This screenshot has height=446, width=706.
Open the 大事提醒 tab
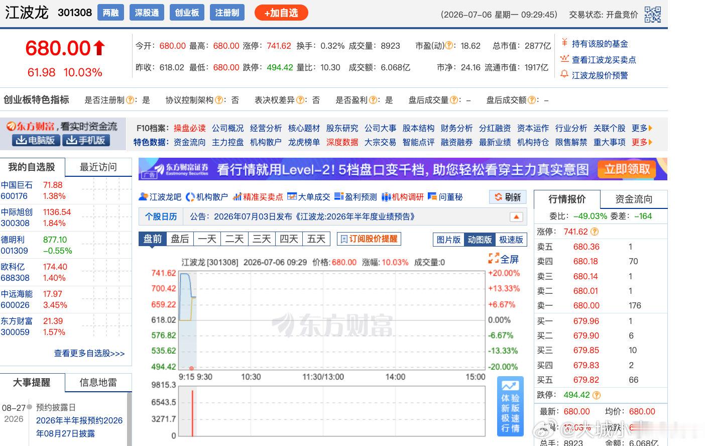coord(32,383)
